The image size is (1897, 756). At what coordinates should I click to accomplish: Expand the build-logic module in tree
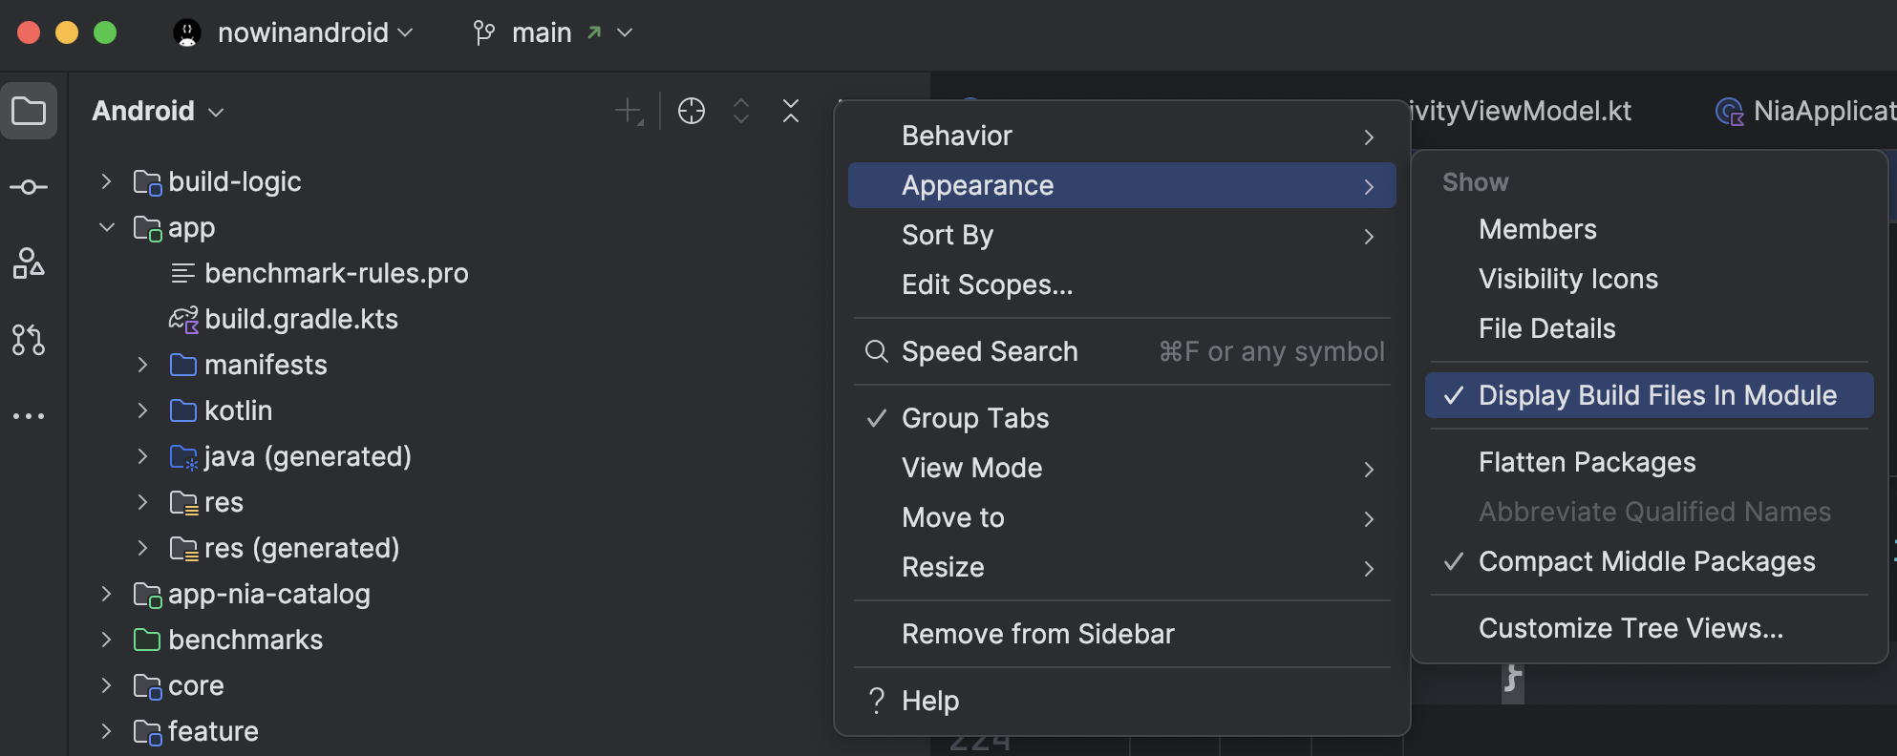click(107, 181)
